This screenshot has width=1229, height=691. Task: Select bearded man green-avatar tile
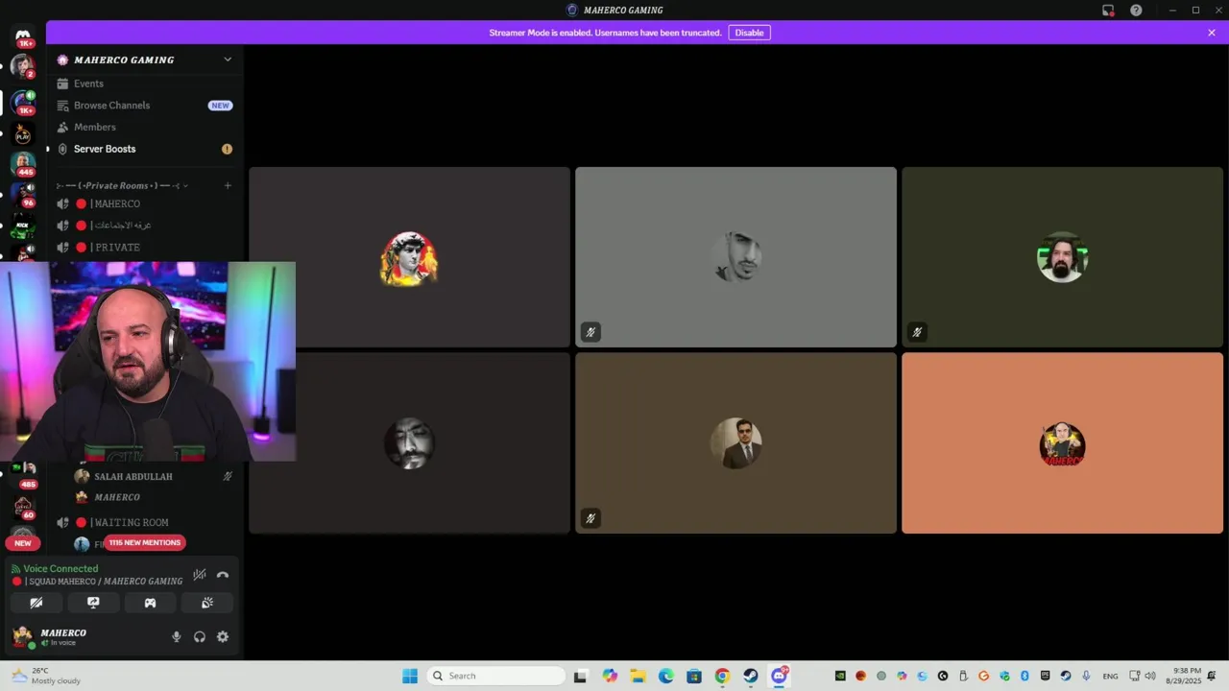coord(1062,257)
